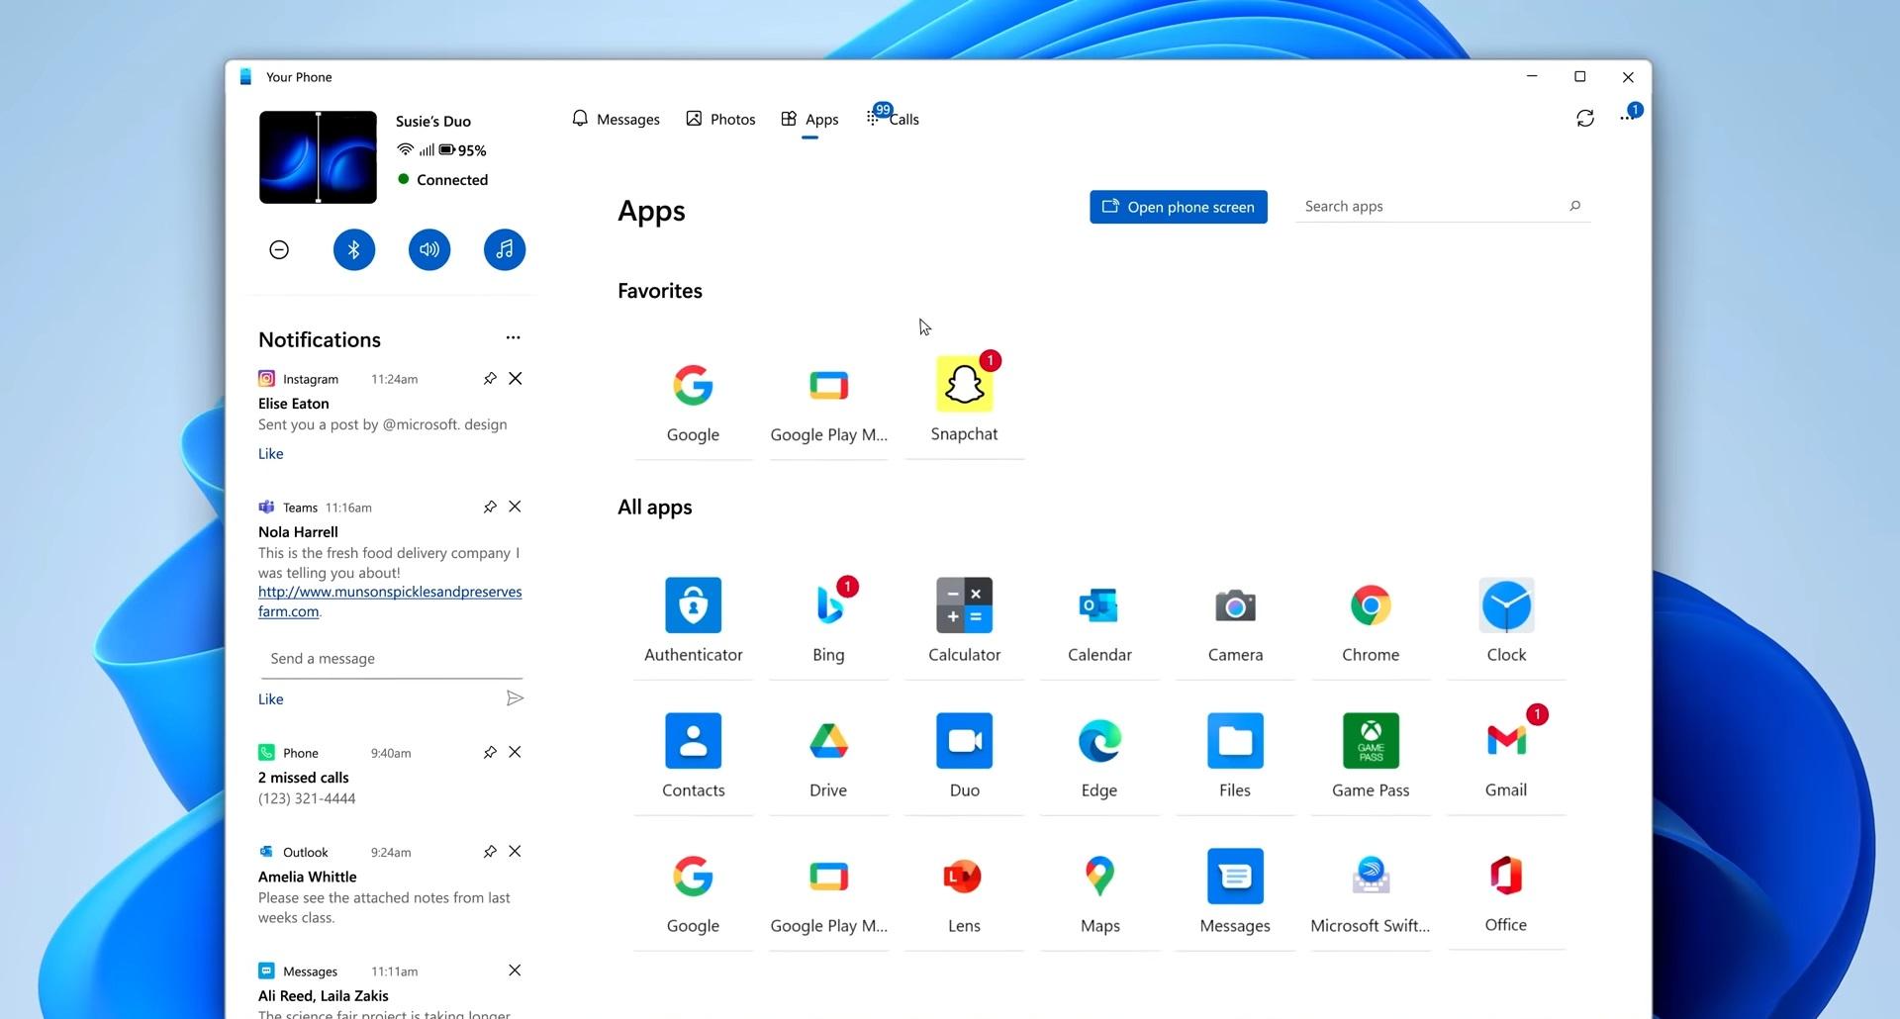Toggle Bluetooth button for Susie's Duo

point(354,249)
